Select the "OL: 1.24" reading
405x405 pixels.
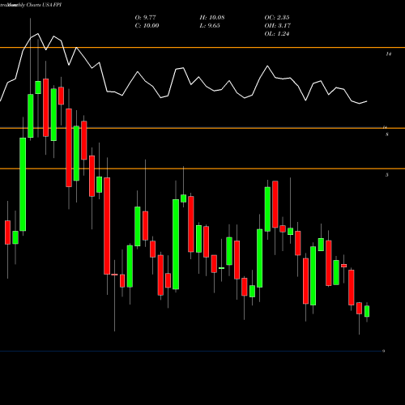pyautogui.click(x=277, y=34)
